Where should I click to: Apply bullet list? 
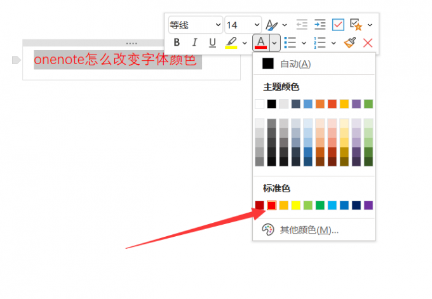coord(290,43)
